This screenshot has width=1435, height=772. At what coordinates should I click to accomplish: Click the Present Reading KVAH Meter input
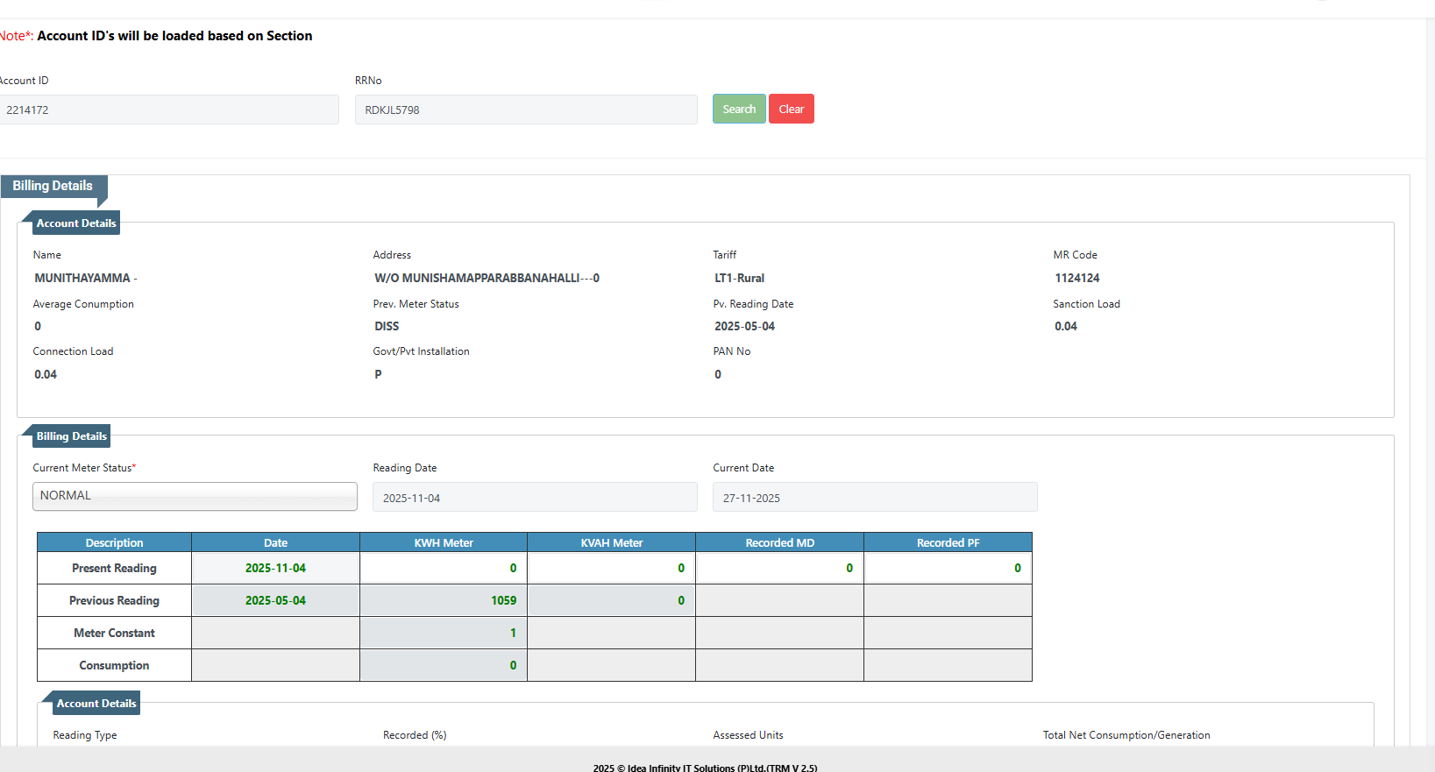click(x=611, y=568)
